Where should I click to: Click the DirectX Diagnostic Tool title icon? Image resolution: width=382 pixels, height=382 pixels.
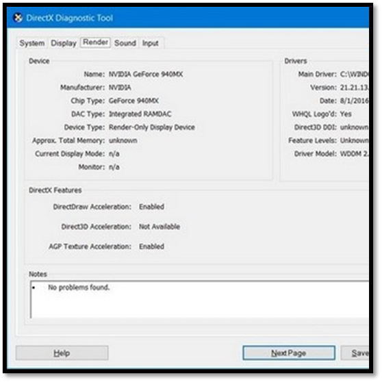[18, 18]
